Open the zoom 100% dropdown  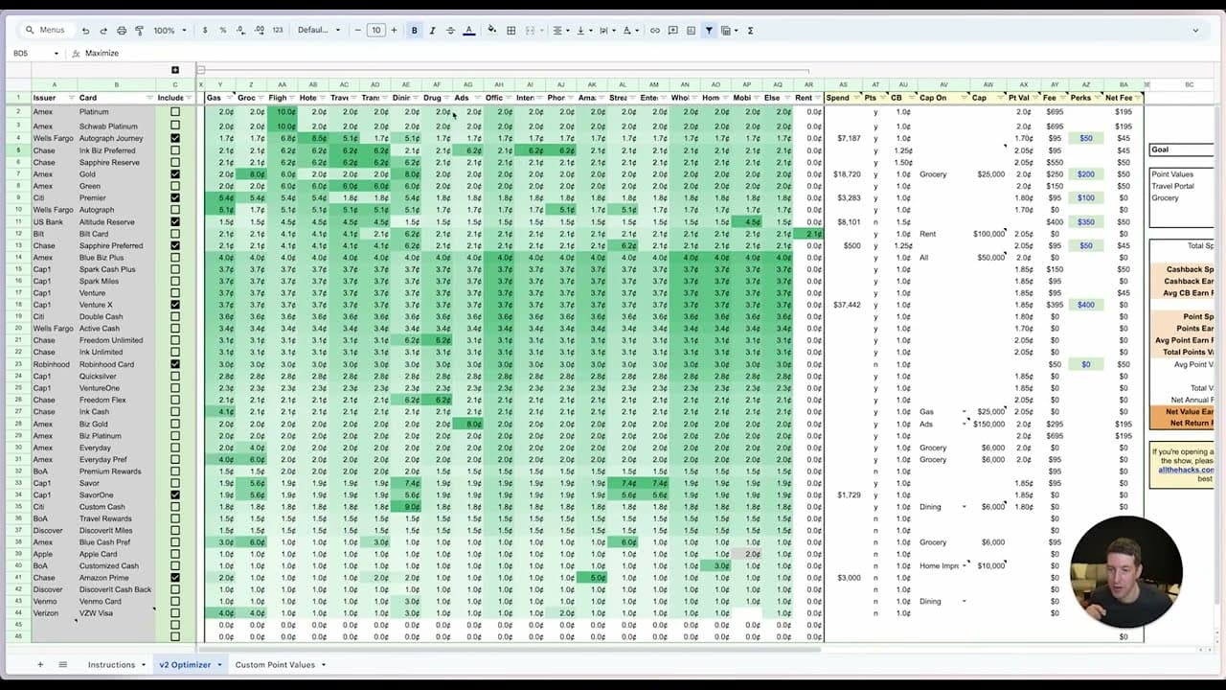(x=169, y=31)
